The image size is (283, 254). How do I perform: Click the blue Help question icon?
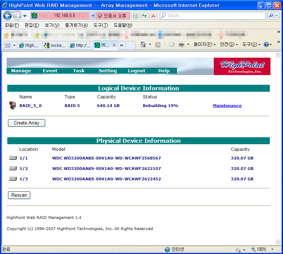click(x=266, y=44)
